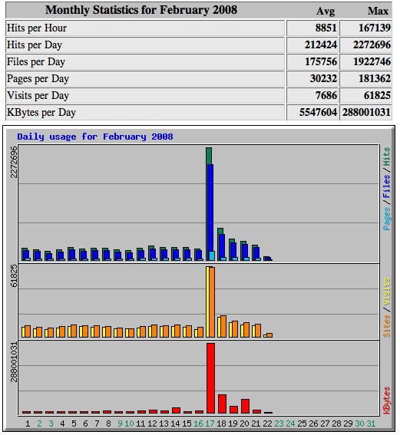
Task: Click the 'Monthly Statistics for February 2008' header
Action: (x=141, y=10)
